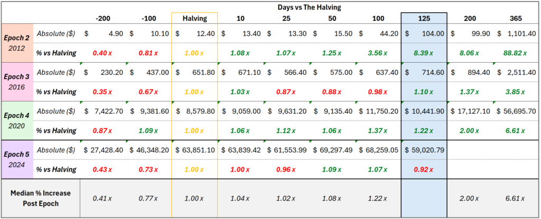Select the Median % Increase Post Epoch cell
This screenshot has width=541, height=219.
pyautogui.click(x=41, y=198)
